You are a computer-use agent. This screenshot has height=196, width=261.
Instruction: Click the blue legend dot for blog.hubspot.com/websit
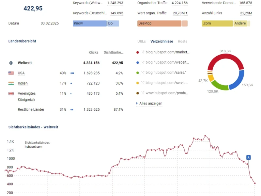pyautogui.click(x=137, y=62)
